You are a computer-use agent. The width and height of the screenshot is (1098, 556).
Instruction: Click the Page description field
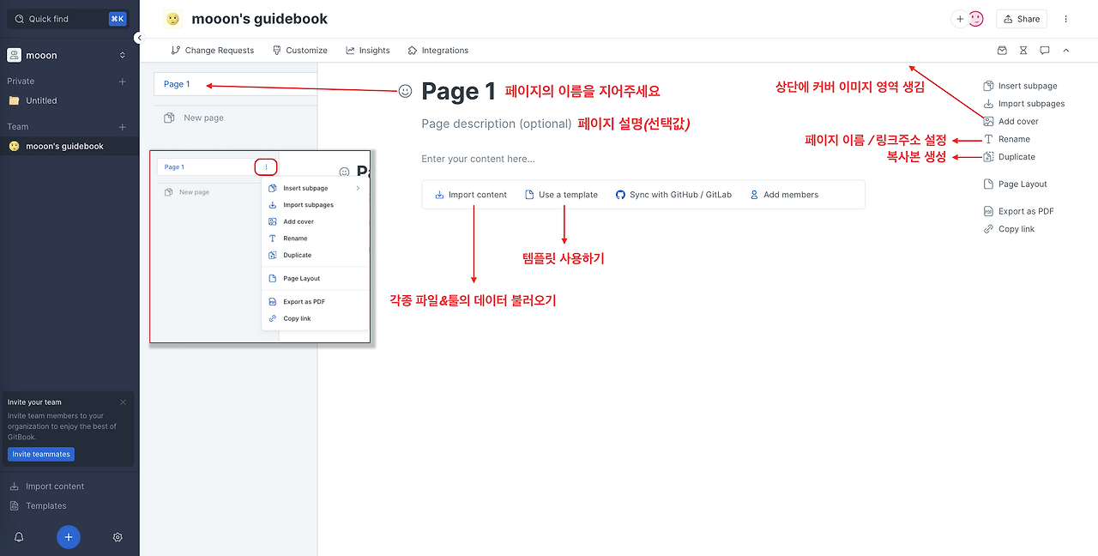point(497,124)
